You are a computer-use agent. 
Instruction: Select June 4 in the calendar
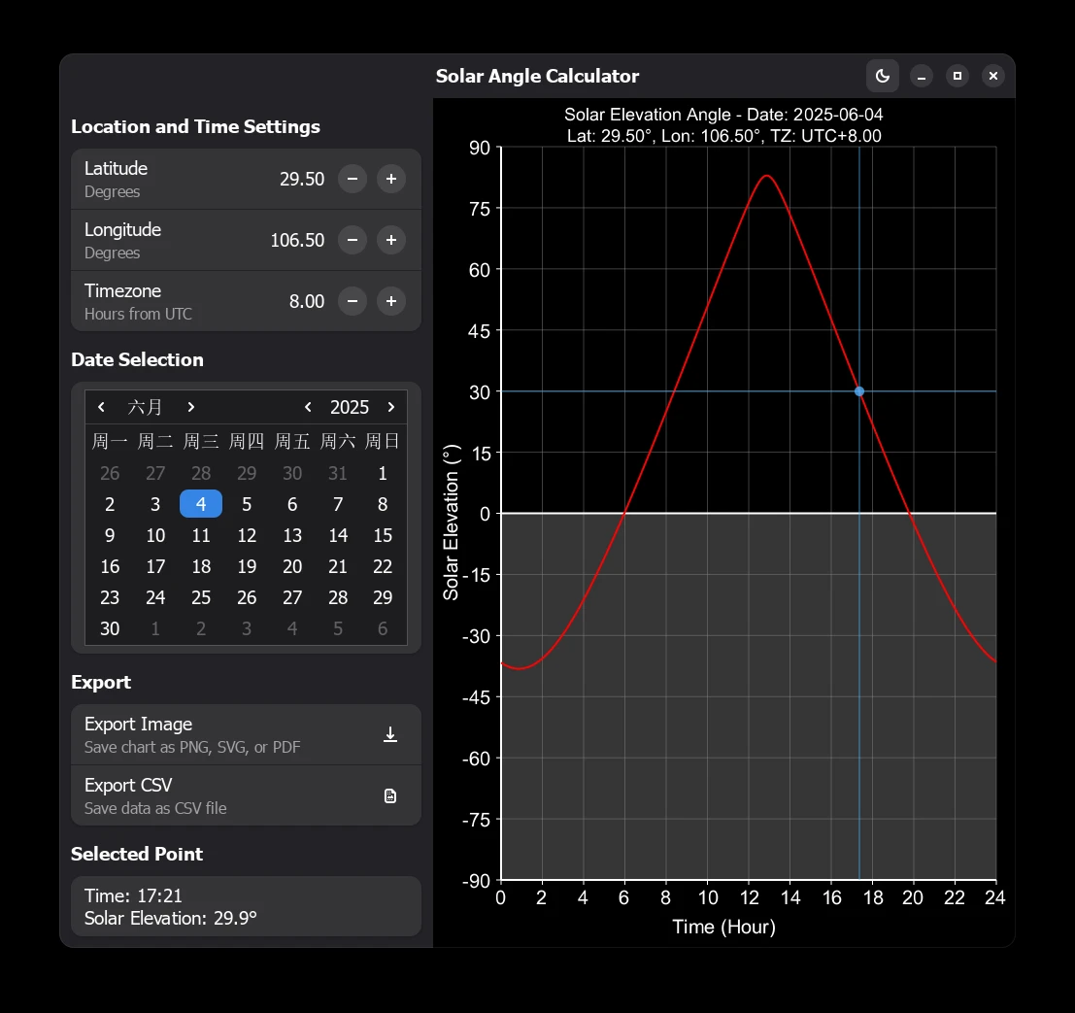coord(201,504)
